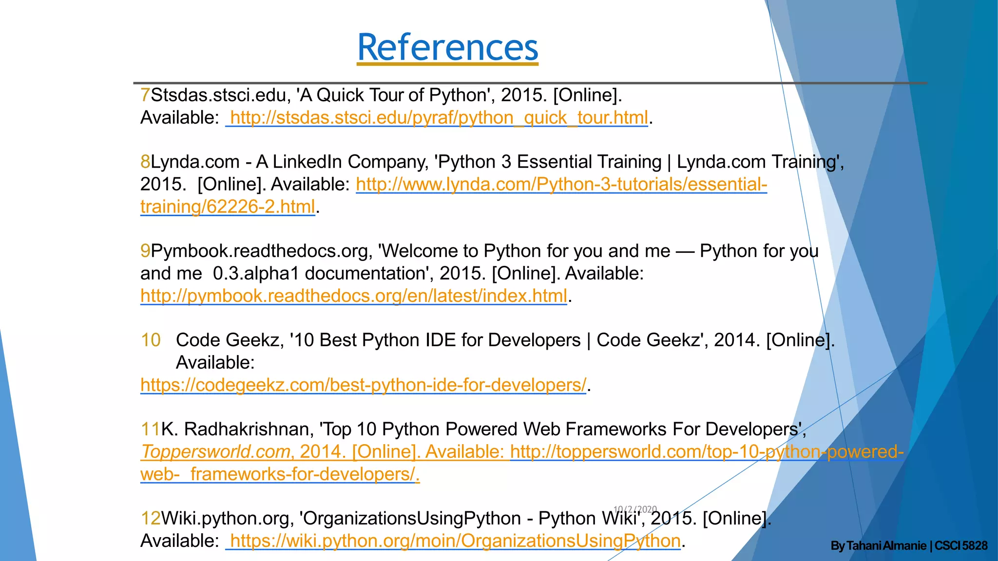Viewport: 998px width, 561px height.
Task: Click the reference number 12
Action: coord(151,518)
